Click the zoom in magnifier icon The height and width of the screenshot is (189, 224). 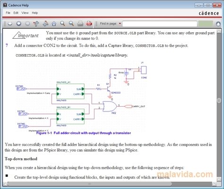62,24
